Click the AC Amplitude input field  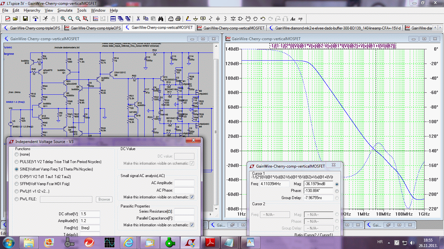184,183
